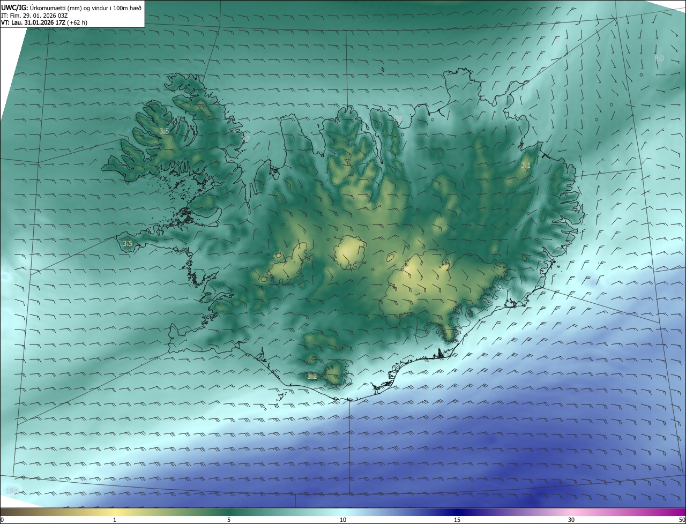Click the '3.5' value on the Snæfellsnes tip

(128, 244)
